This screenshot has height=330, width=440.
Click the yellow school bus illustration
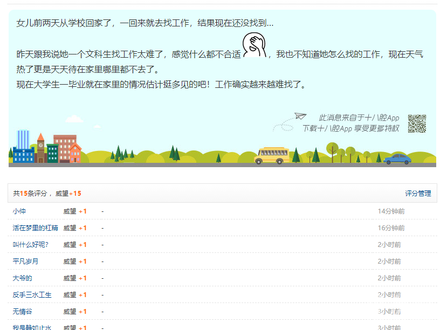271,155
